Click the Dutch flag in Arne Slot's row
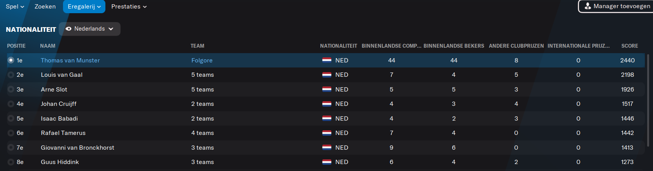Viewport: 653px width, 171px height. pos(327,90)
